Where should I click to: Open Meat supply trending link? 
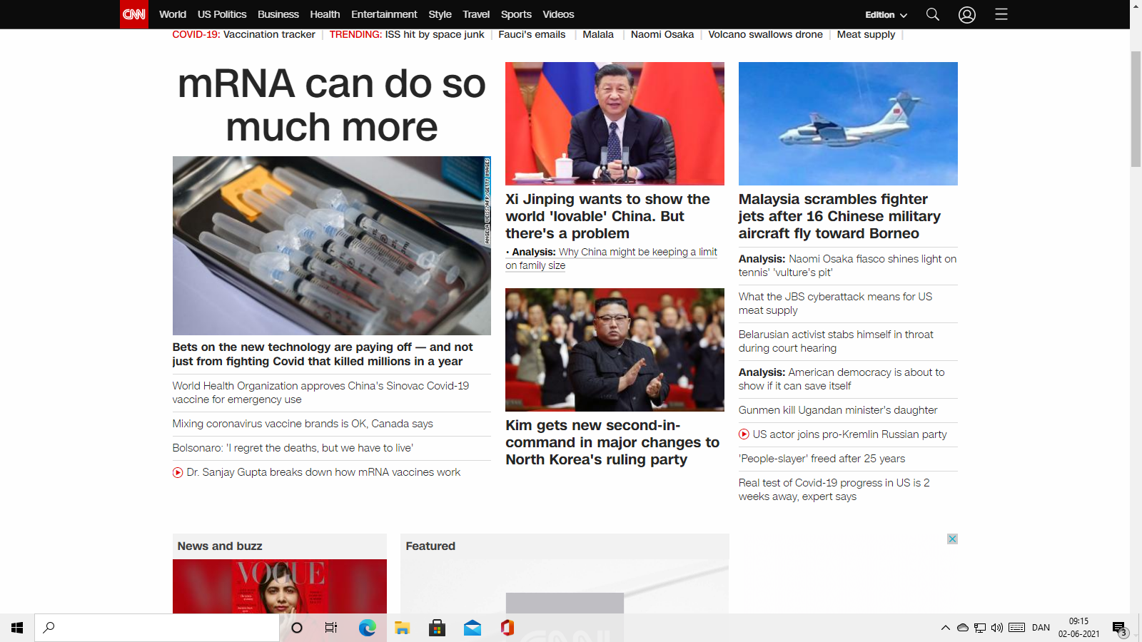point(866,34)
